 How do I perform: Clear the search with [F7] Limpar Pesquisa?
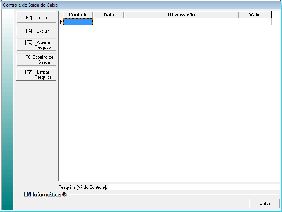(x=36, y=74)
